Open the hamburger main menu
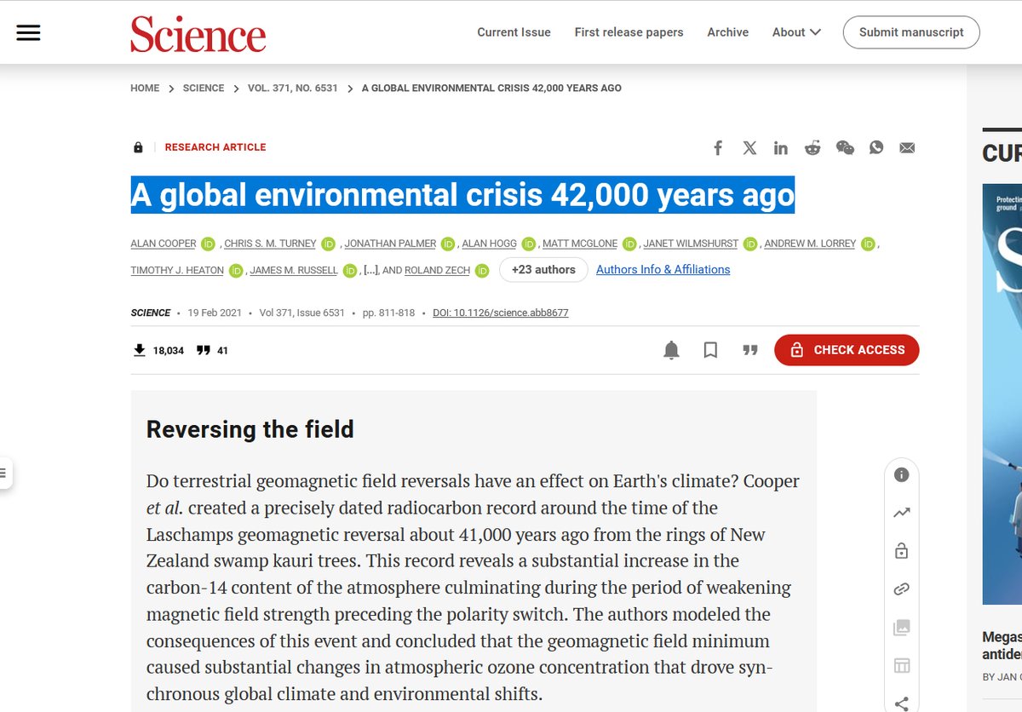Viewport: 1022px width, 712px height. tap(28, 32)
